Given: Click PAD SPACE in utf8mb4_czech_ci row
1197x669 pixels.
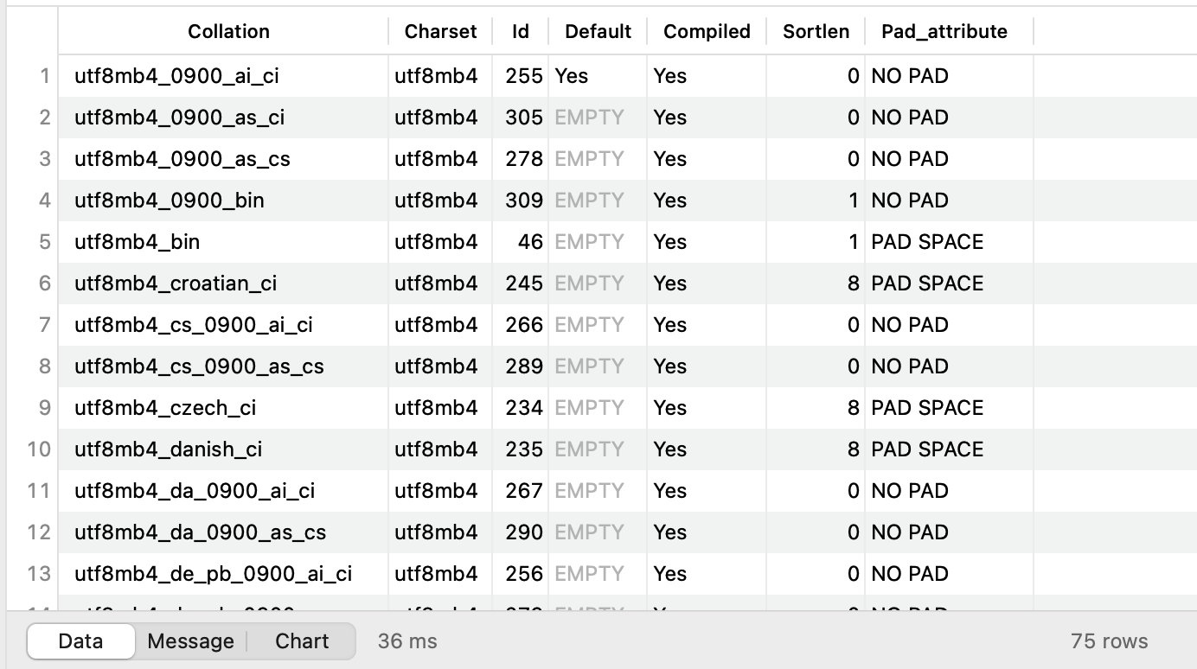Looking at the screenshot, I should pyautogui.click(x=927, y=408).
